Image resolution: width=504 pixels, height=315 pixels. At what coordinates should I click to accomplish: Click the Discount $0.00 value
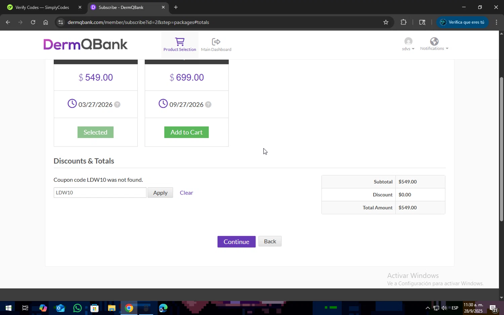tap(405, 195)
